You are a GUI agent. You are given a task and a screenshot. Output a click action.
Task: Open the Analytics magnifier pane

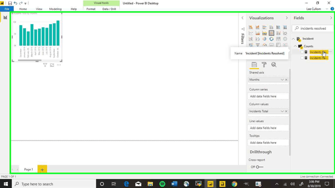click(x=274, y=65)
